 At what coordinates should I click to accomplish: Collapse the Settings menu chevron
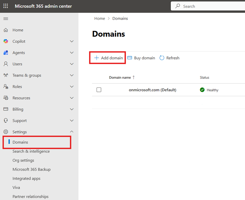click(72, 132)
